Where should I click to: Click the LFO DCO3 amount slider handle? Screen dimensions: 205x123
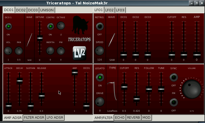(x=148, y=55)
